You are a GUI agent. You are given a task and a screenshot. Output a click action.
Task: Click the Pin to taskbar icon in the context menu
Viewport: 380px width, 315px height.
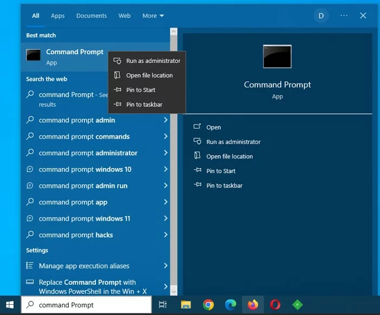pyautogui.click(x=118, y=104)
